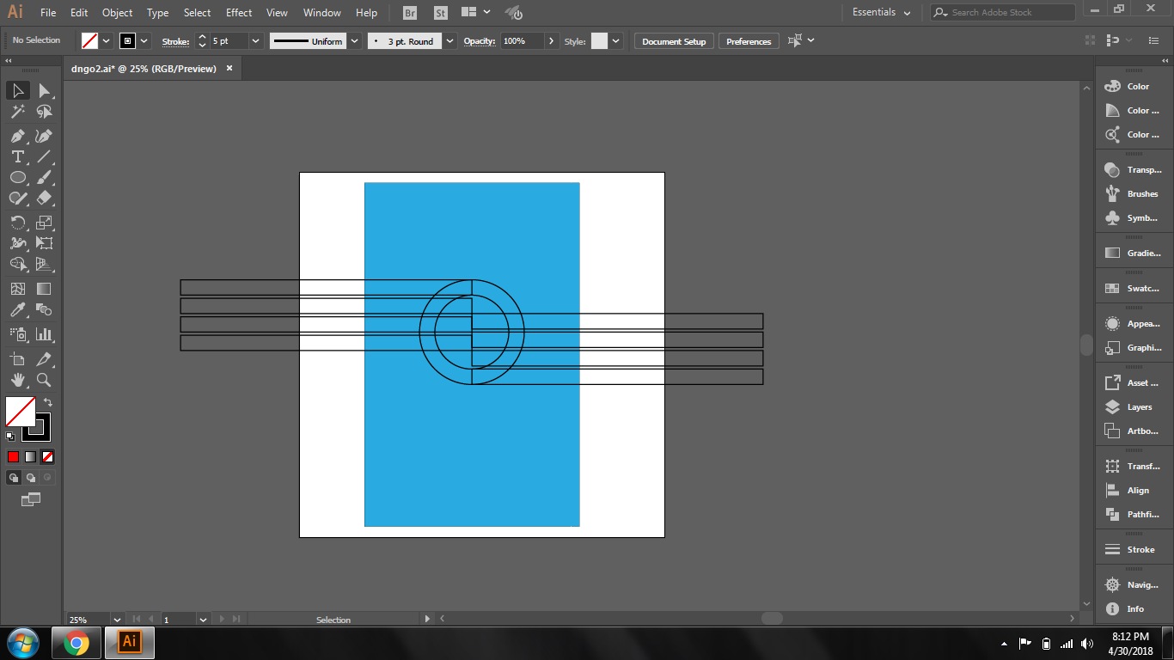Open the Object menu
This screenshot has width=1174, height=660.
click(117, 12)
